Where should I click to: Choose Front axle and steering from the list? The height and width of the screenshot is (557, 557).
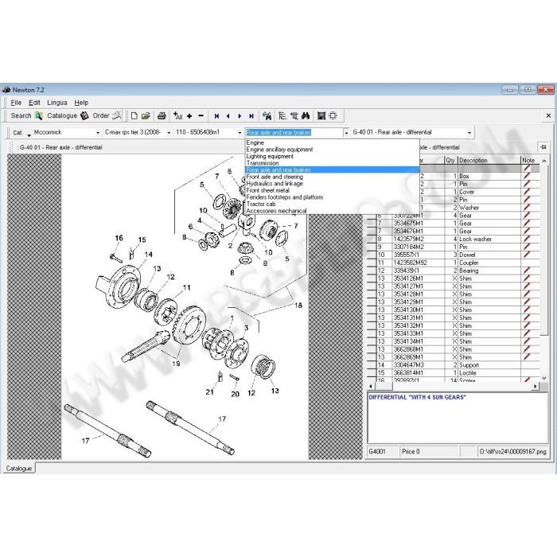tap(332, 177)
